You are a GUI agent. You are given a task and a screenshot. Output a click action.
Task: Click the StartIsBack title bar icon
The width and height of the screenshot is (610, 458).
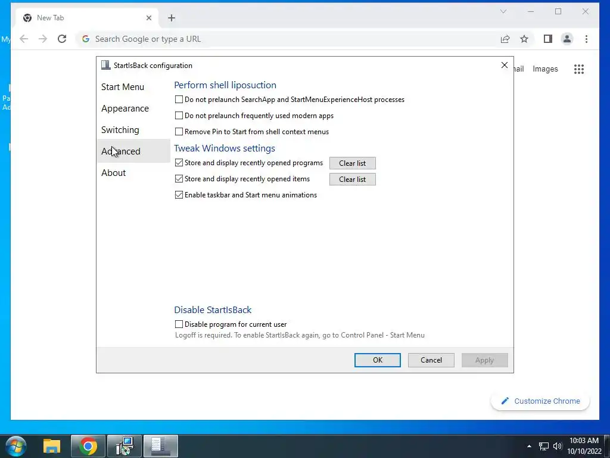106,65
